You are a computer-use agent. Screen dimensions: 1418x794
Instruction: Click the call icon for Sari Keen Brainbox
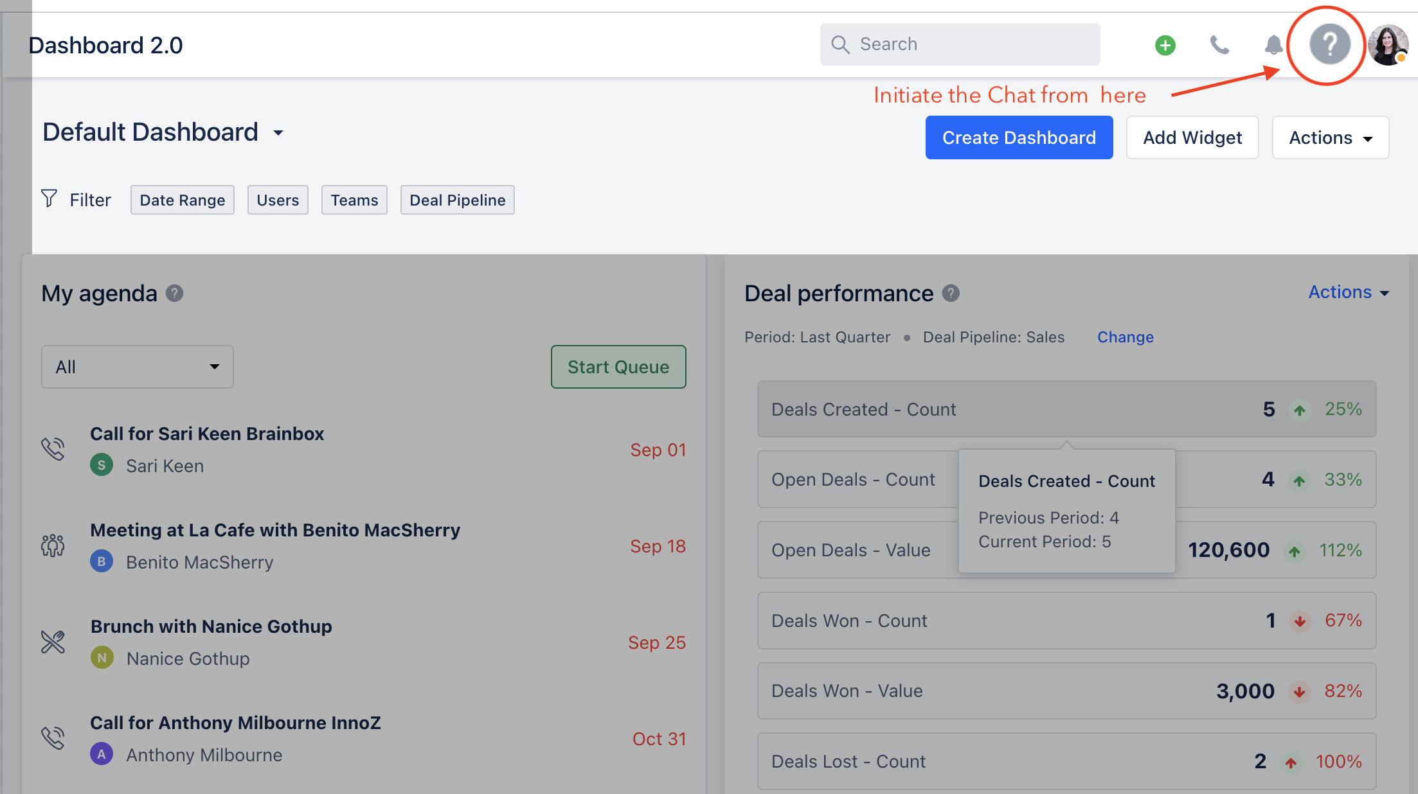pyautogui.click(x=53, y=449)
